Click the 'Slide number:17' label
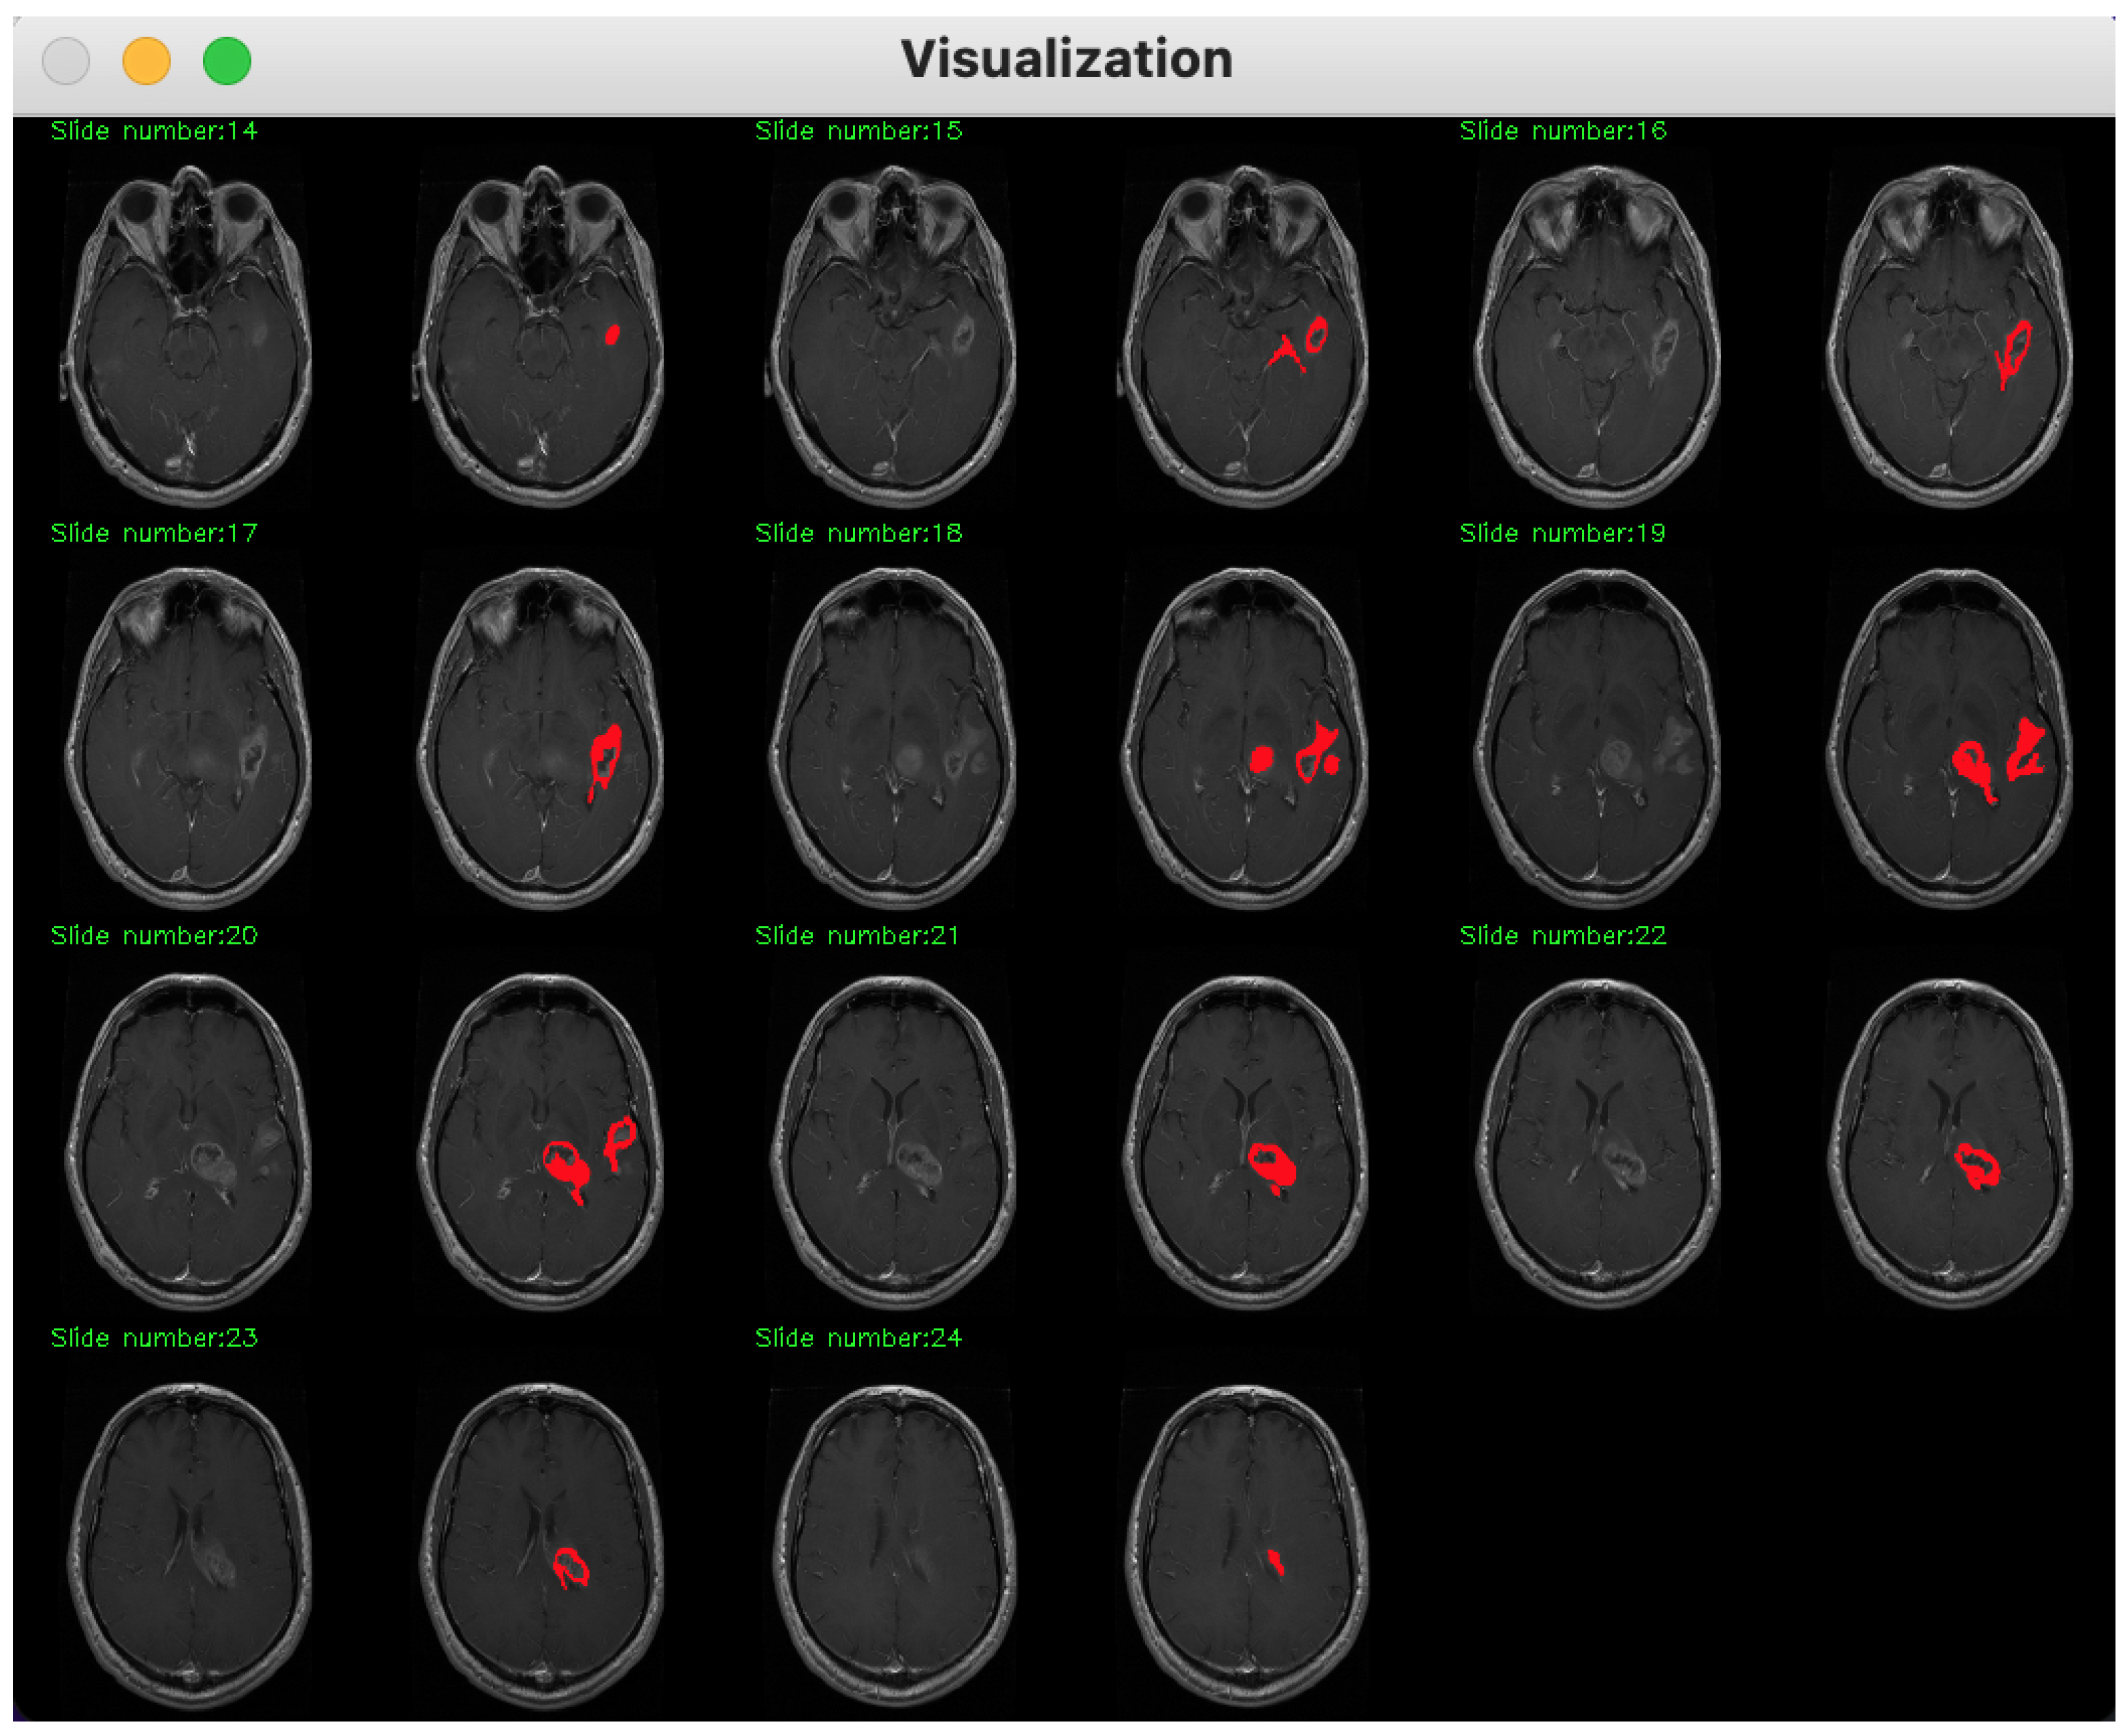The image size is (2128, 1736). (x=154, y=534)
